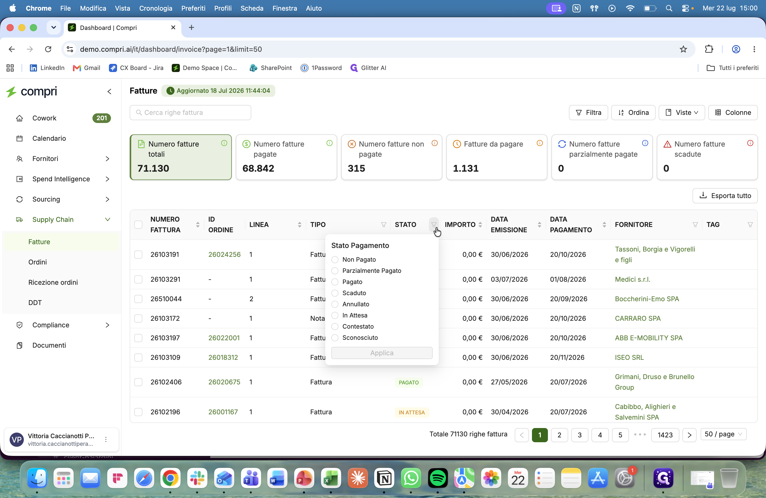
Task: Click the TIPO column filter funnel icon
Action: tap(383, 224)
